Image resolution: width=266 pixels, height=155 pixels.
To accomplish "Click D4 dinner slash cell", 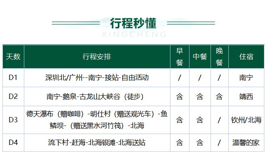I will tap(219, 142).
